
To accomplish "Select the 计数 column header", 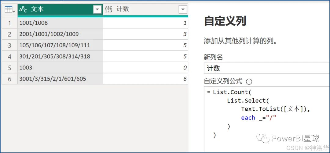I will pyautogui.click(x=145, y=9).
